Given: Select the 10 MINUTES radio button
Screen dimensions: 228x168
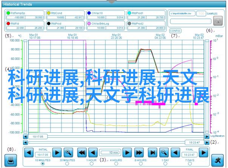Looking at the screenshot, I should (43, 163).
